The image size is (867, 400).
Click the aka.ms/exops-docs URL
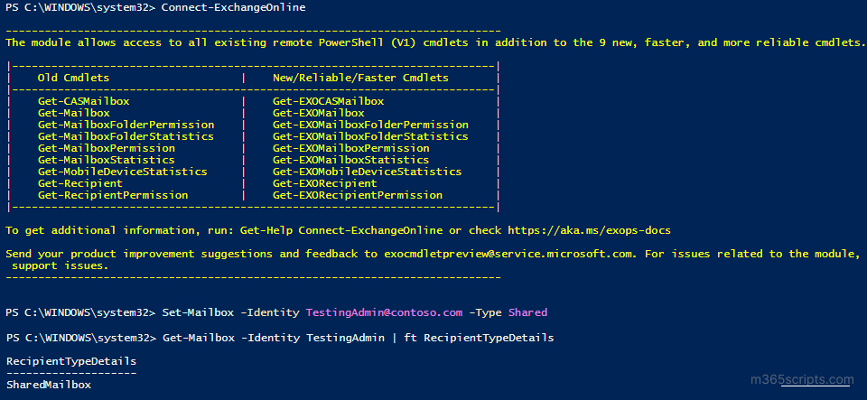(590, 230)
